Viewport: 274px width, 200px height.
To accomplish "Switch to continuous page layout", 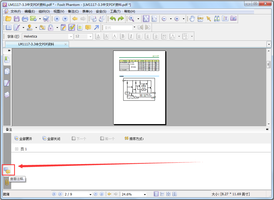I will 162,194.
